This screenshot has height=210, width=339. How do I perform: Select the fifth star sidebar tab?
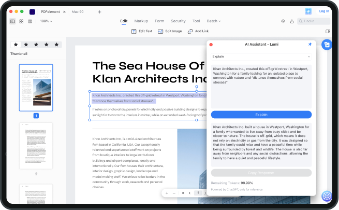click(x=56, y=45)
